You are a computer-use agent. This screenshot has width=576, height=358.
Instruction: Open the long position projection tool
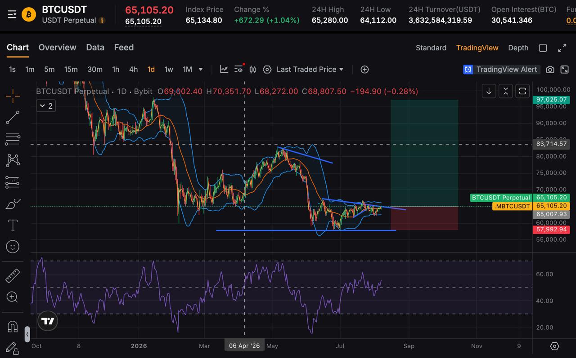coord(13,182)
